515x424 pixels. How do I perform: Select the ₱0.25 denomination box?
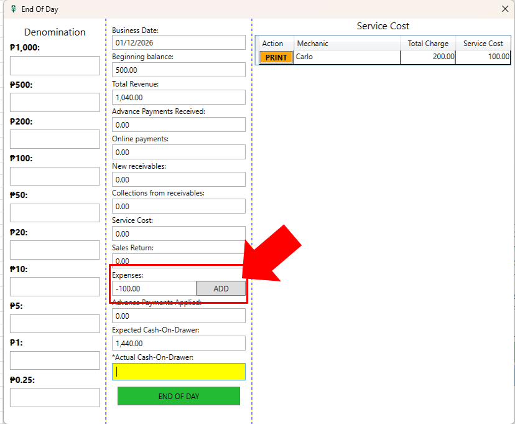55,397
